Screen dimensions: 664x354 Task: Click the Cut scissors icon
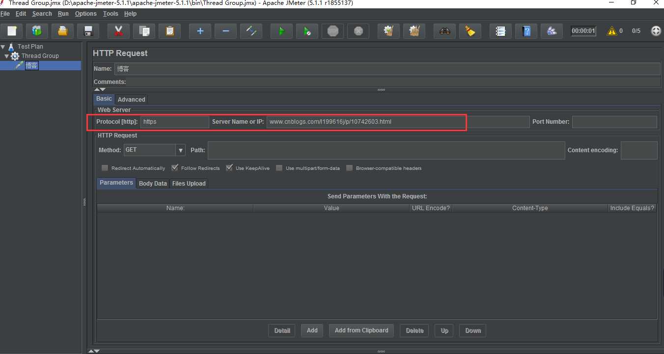tap(118, 31)
